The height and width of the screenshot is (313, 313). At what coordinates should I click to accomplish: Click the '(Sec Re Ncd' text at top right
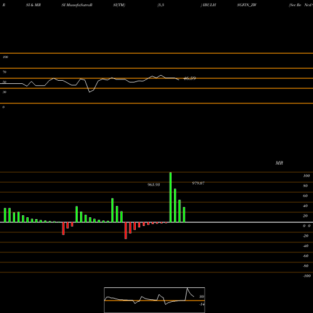(x=300, y=5)
